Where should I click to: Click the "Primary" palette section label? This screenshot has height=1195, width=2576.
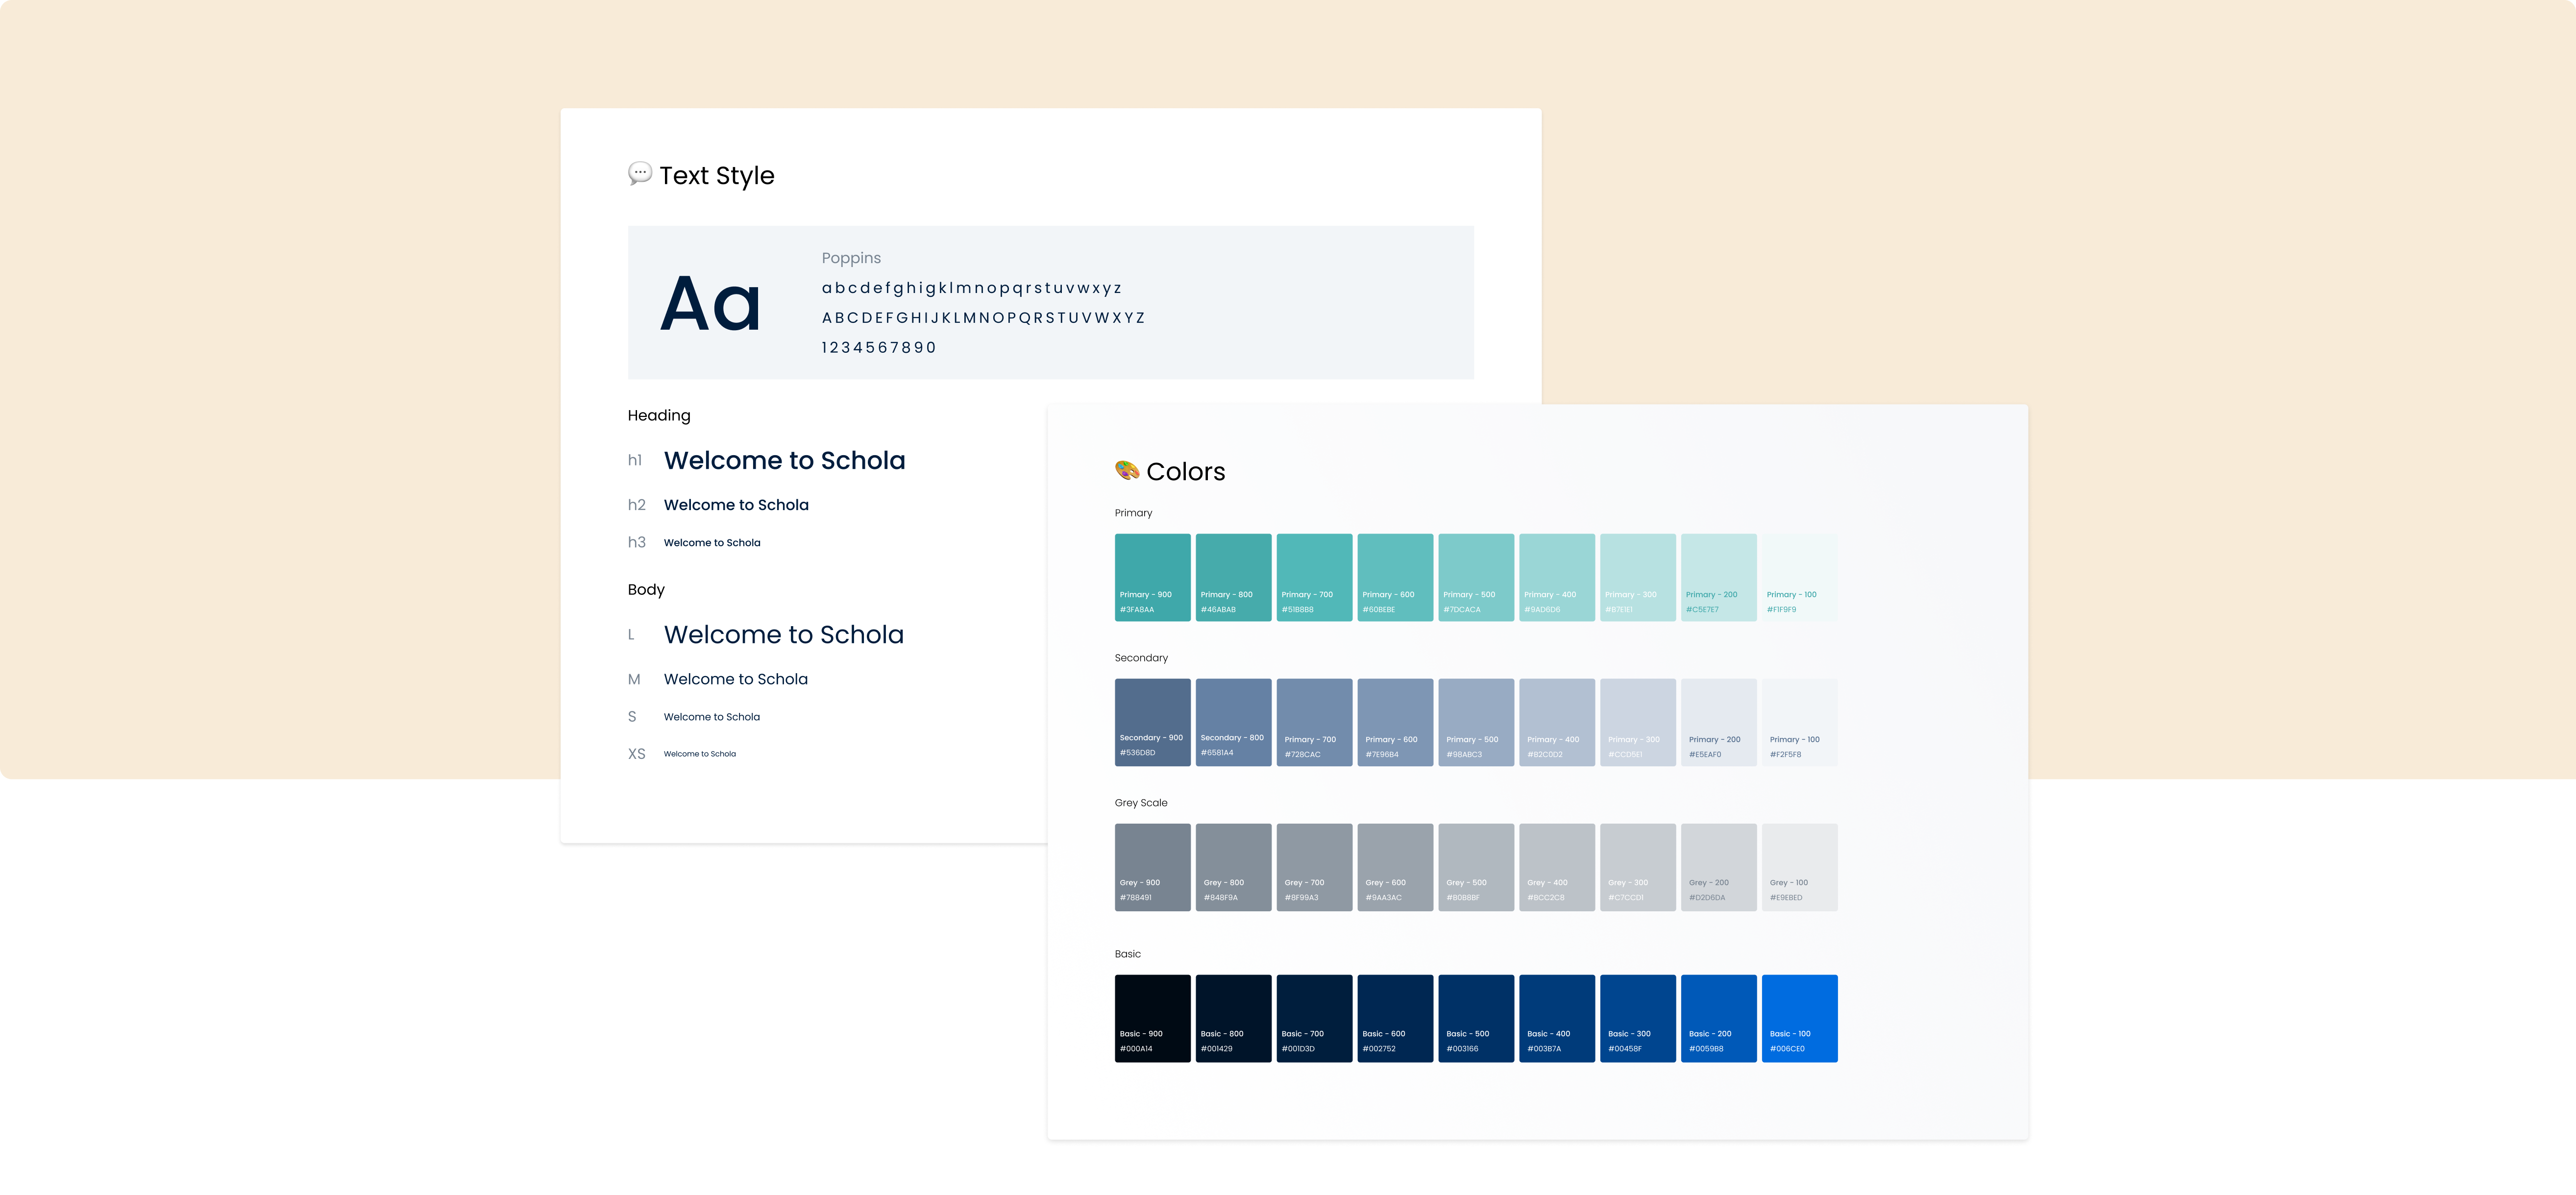[x=1133, y=513]
